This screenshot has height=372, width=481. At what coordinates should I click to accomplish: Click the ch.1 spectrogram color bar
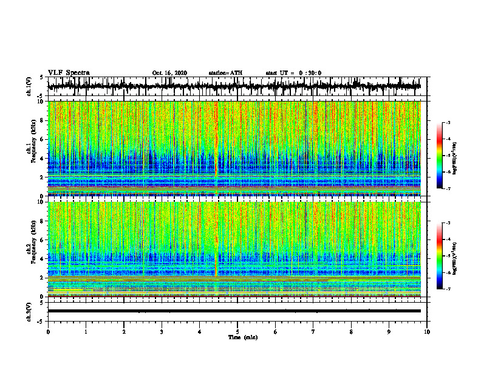[x=439, y=156]
